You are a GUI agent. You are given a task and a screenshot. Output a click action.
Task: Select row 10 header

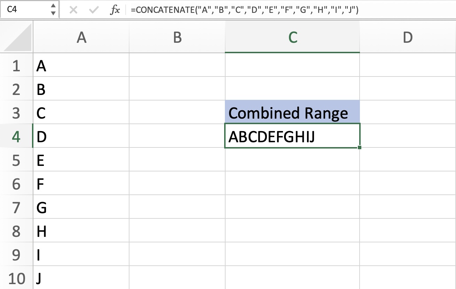[x=16, y=279]
